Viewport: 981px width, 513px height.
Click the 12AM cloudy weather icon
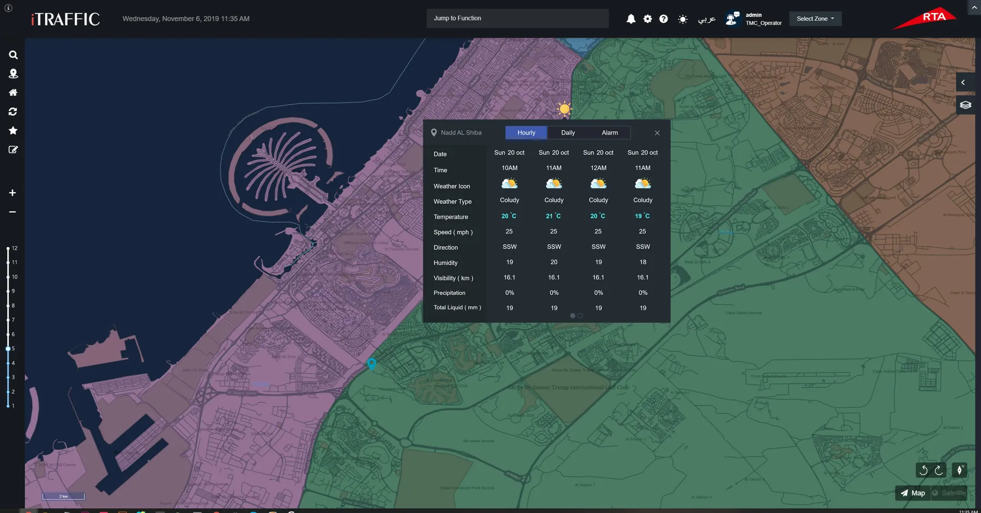(598, 184)
